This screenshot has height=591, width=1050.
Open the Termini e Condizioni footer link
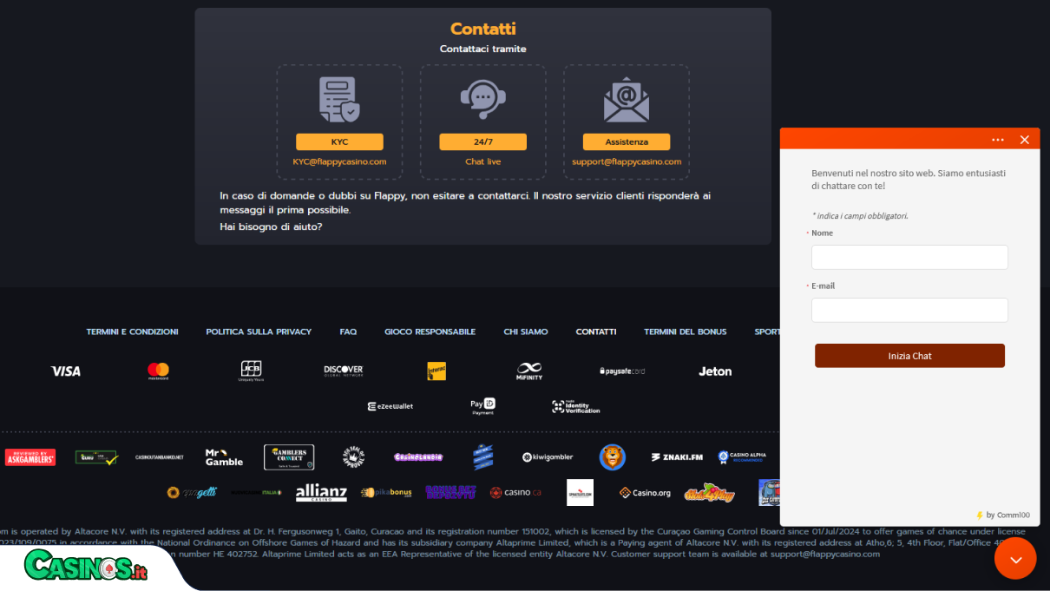pos(133,332)
